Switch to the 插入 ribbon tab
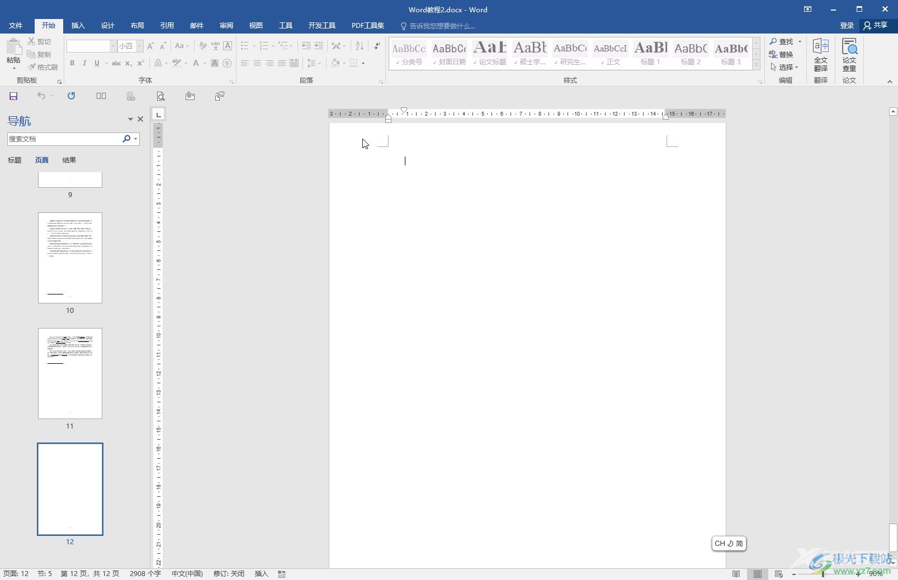The height and width of the screenshot is (580, 898). point(78,26)
